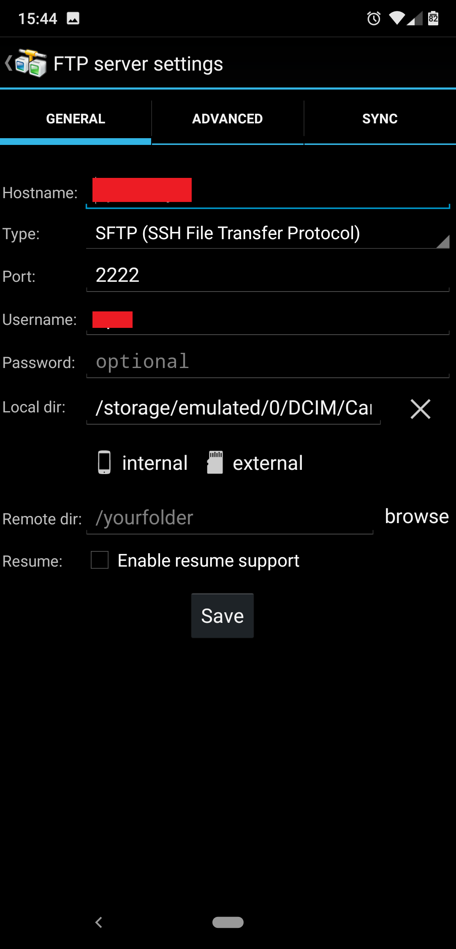Browse for a remote directory
The width and height of the screenshot is (456, 949).
[417, 516]
